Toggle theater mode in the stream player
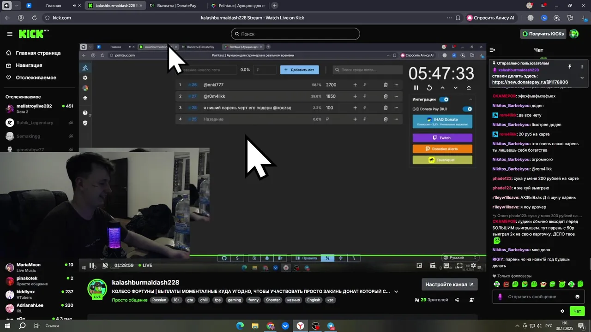The image size is (591, 332). click(x=446, y=265)
